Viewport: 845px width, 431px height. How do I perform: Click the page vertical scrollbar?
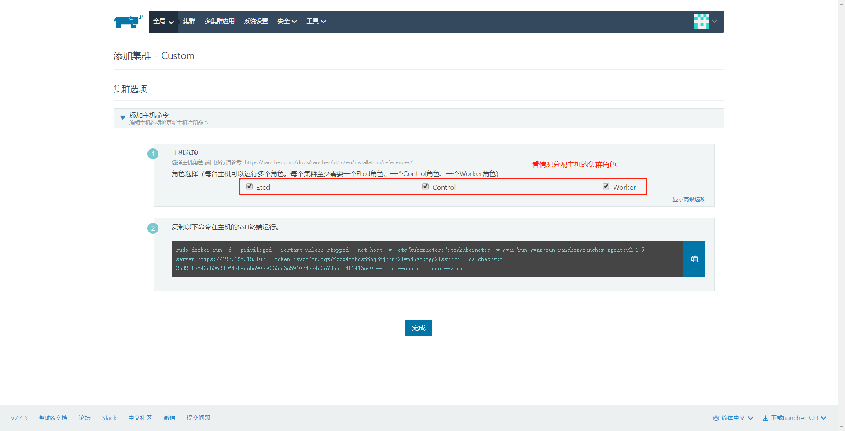pyautogui.click(x=841, y=215)
